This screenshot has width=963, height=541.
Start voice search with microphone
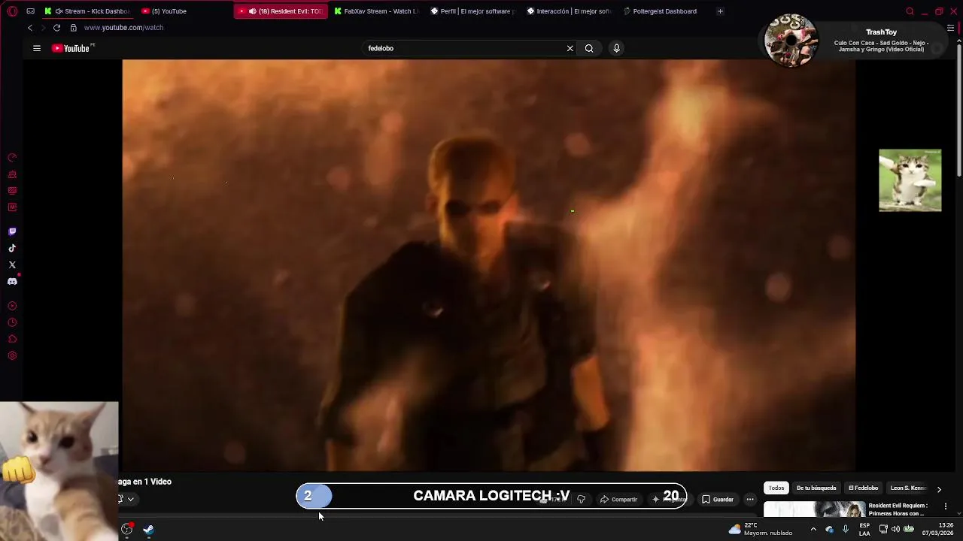tap(616, 48)
